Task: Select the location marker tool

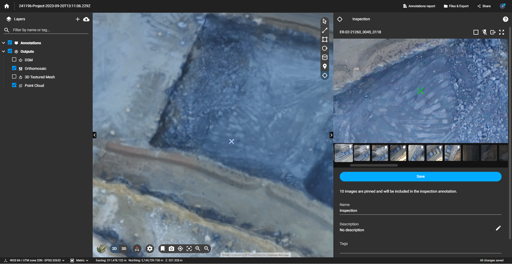Action: pos(325,66)
